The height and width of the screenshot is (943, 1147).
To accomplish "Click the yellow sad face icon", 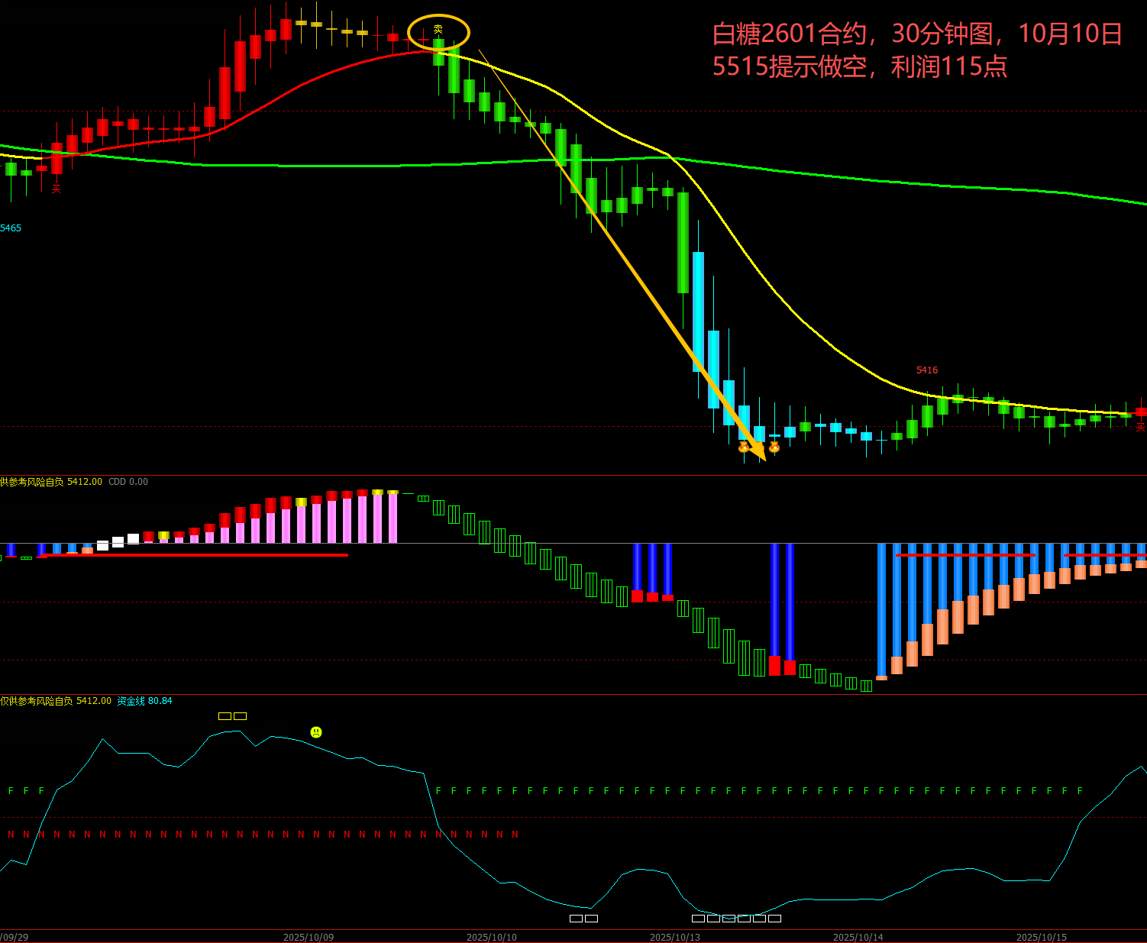I will 316,732.
